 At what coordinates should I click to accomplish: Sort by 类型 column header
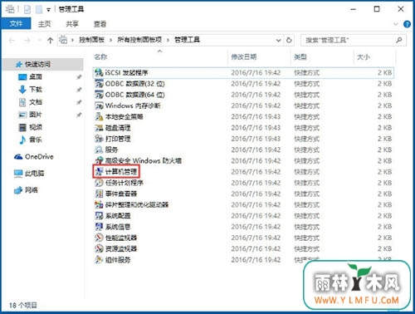pyautogui.click(x=300, y=57)
